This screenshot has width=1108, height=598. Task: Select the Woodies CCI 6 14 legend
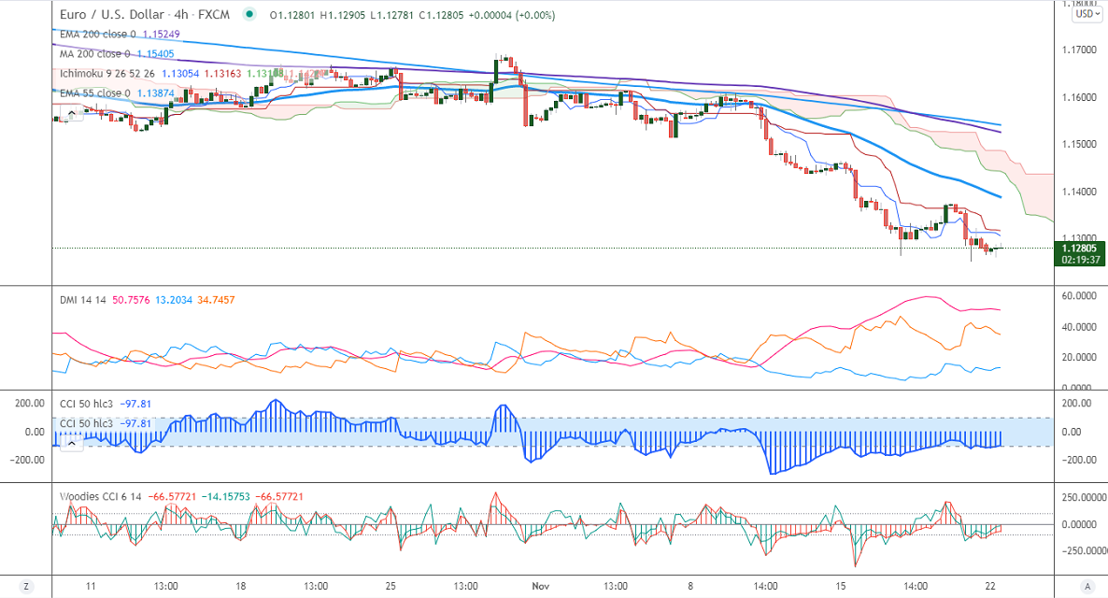pyautogui.click(x=100, y=496)
